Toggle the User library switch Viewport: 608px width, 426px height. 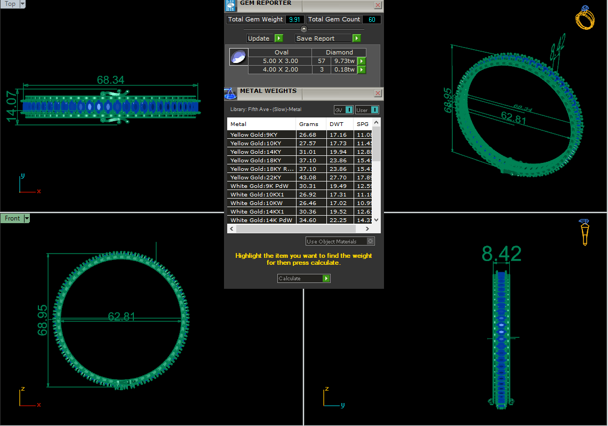tap(374, 110)
